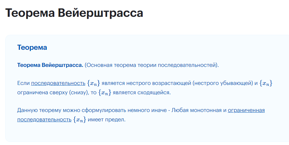
Task: Select the bold Теорема Вейерштрасса. text in paragraph
Action: point(50,65)
